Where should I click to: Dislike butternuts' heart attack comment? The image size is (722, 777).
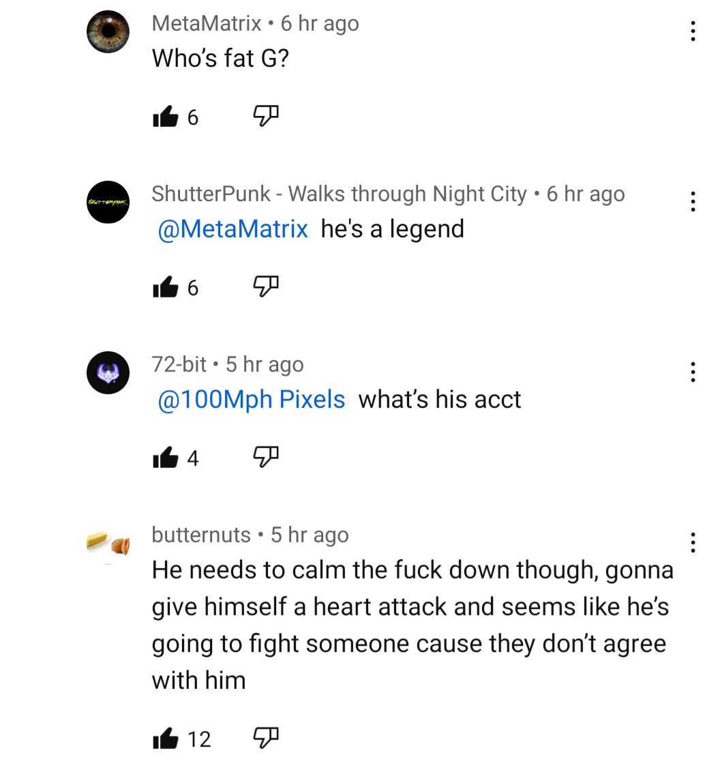(266, 737)
